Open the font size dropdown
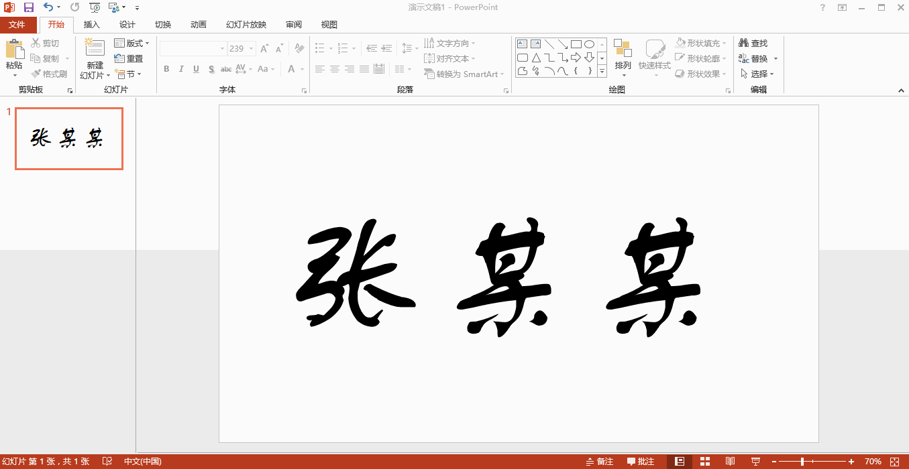 click(252, 49)
